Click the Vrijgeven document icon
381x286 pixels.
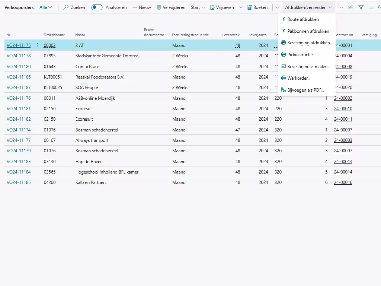(212, 7)
